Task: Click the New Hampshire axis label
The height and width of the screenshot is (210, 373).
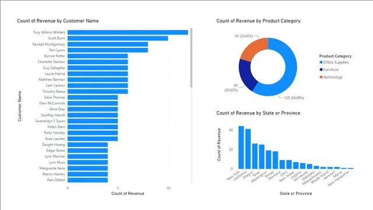Action: pos(338,179)
